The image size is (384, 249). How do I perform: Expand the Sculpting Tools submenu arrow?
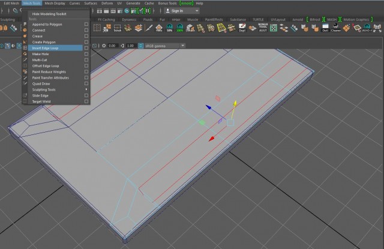(x=86, y=89)
